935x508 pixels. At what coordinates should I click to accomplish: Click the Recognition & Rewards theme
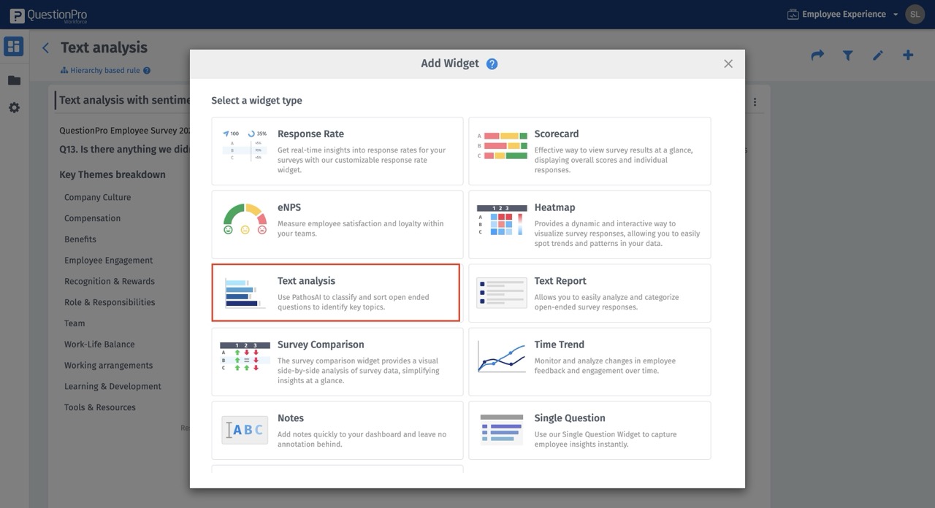point(110,281)
